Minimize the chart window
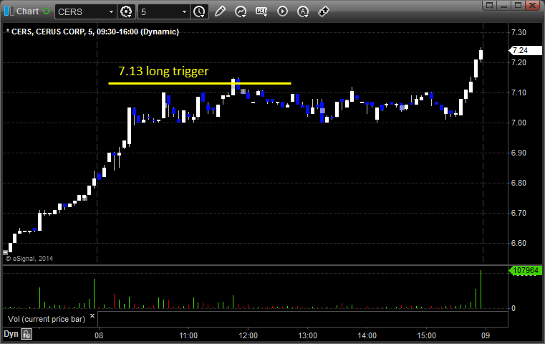The image size is (545, 344). 504,5
